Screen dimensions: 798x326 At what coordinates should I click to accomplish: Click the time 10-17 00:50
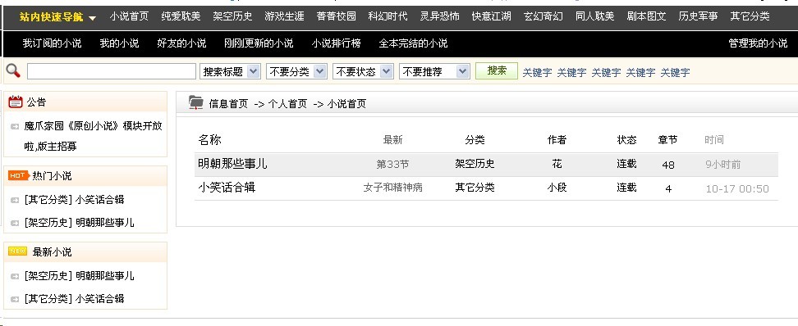click(x=737, y=189)
